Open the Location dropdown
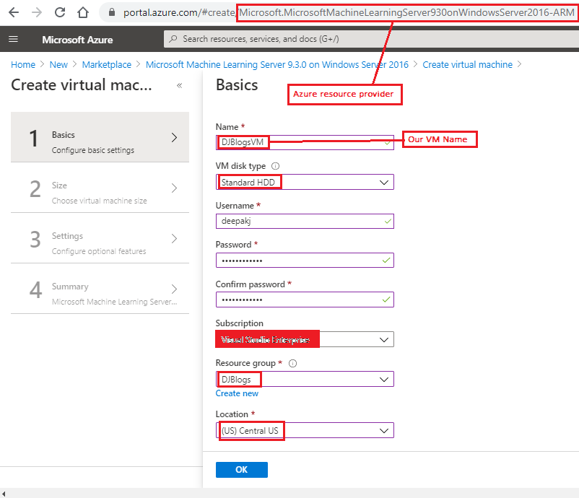The width and height of the screenshot is (579, 498). 305,430
